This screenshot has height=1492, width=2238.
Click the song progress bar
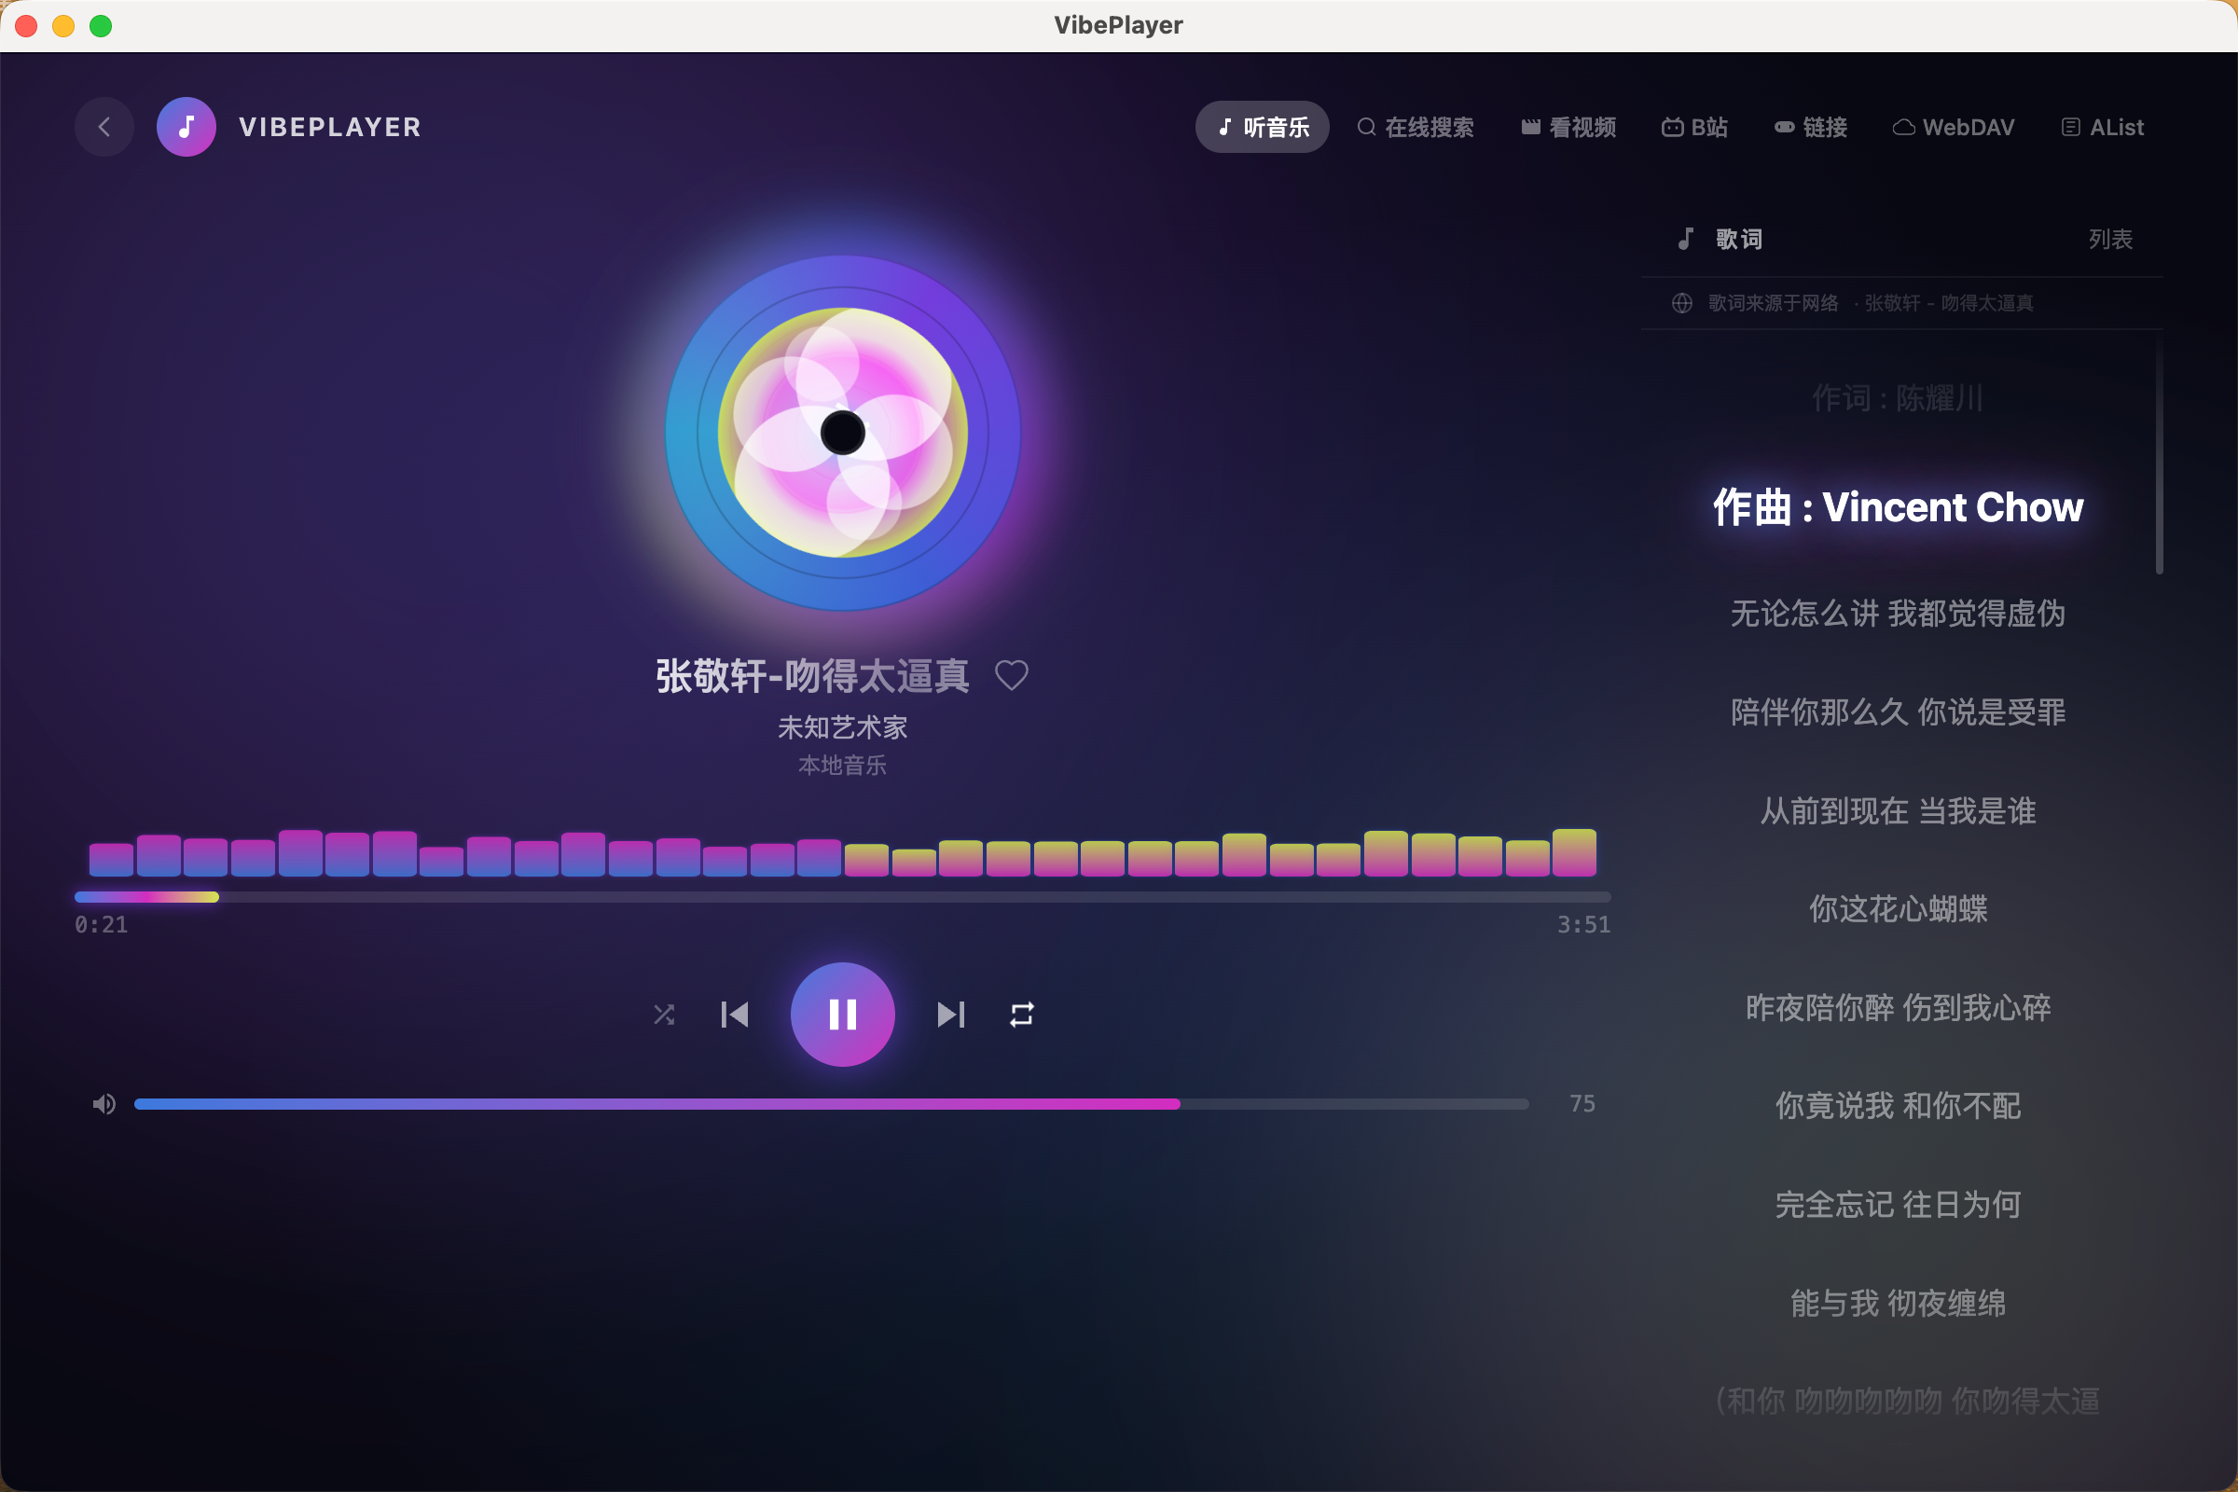(842, 895)
